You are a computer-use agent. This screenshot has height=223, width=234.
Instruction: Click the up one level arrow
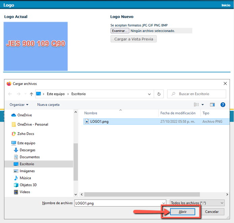(x=31, y=94)
